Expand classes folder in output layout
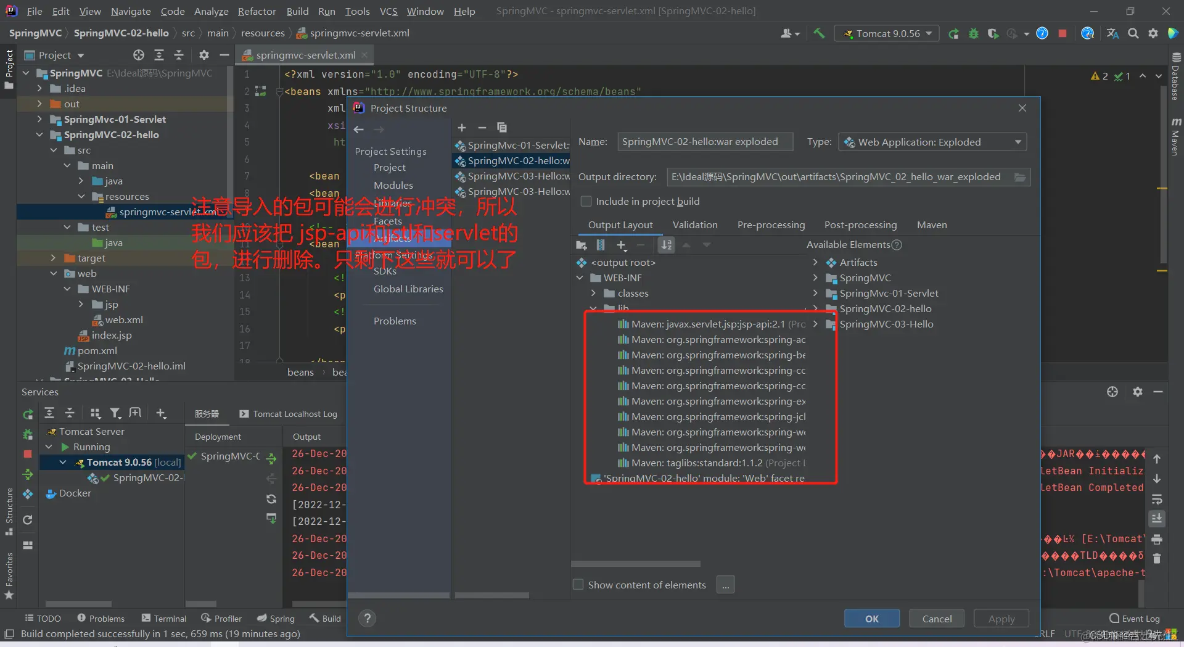This screenshot has width=1184, height=647. [593, 293]
